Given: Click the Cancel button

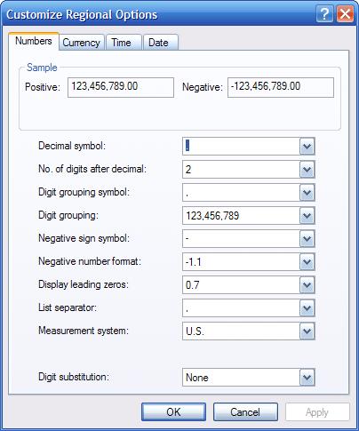Looking at the screenshot, I should [245, 412].
